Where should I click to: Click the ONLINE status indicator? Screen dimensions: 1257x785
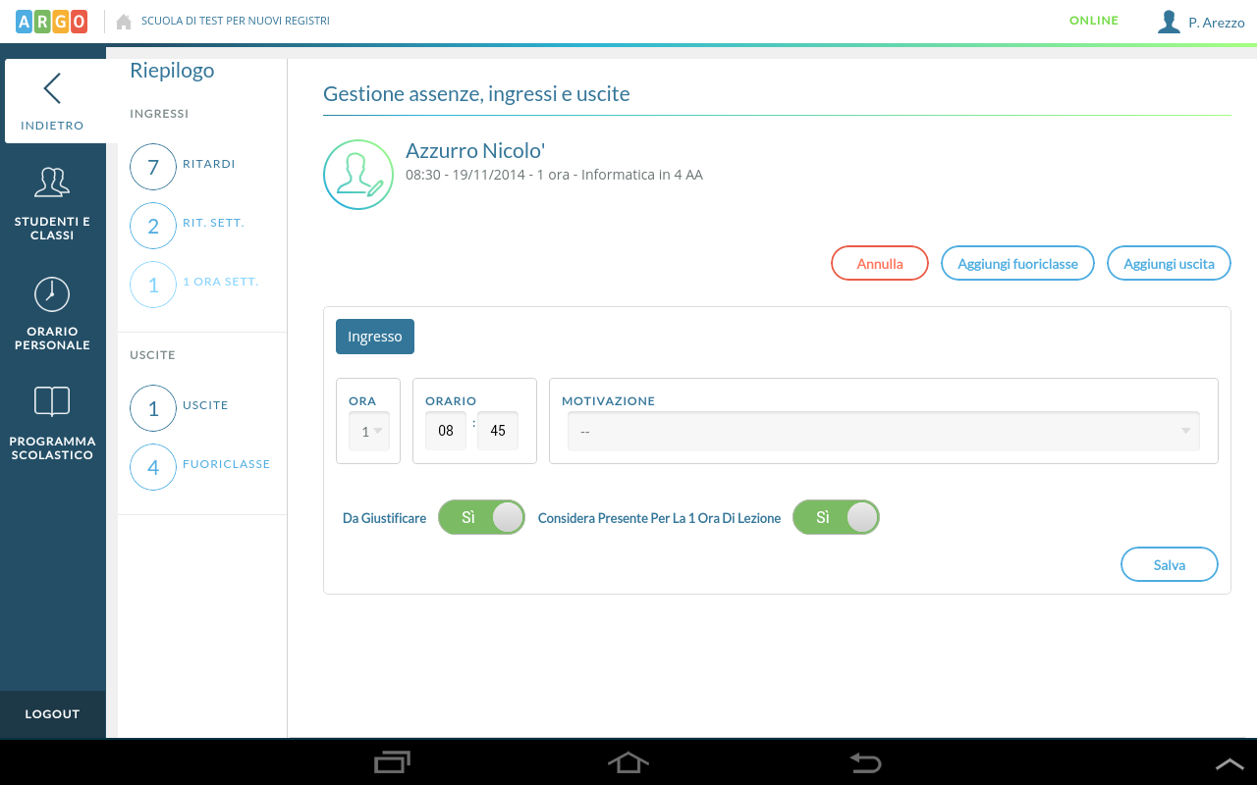1094,21
